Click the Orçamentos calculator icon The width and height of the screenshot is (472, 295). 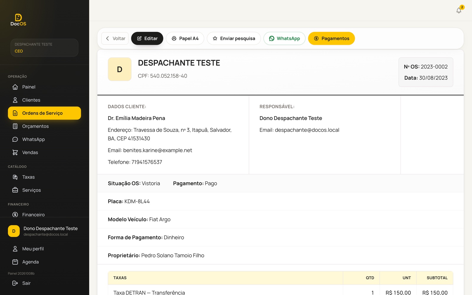[x=15, y=126]
